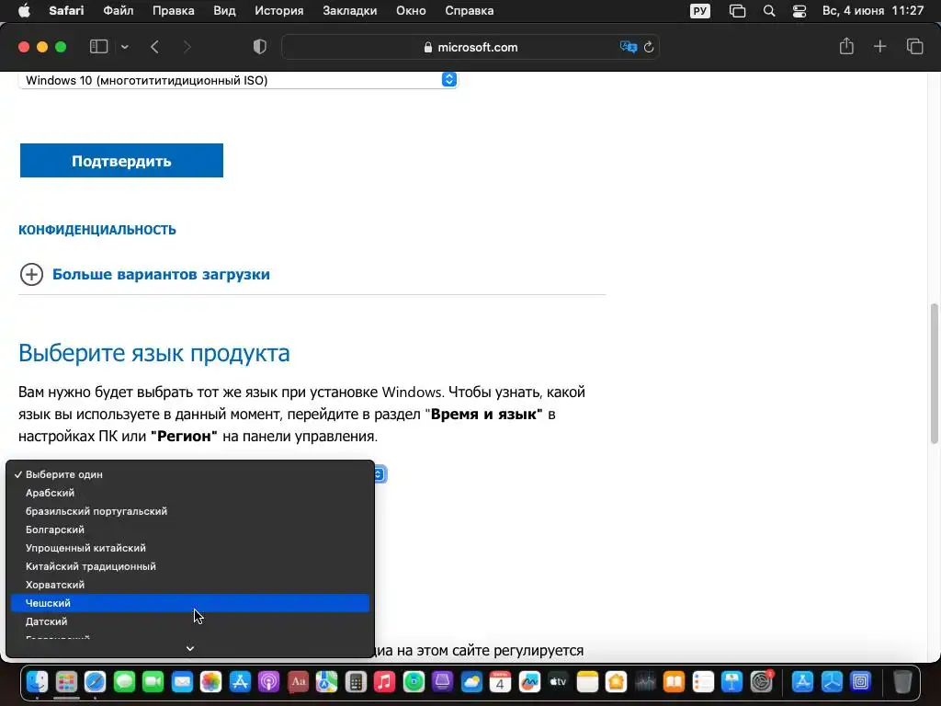Launch Podcasts from the Dock
This screenshot has height=706, width=941.
coord(269,682)
